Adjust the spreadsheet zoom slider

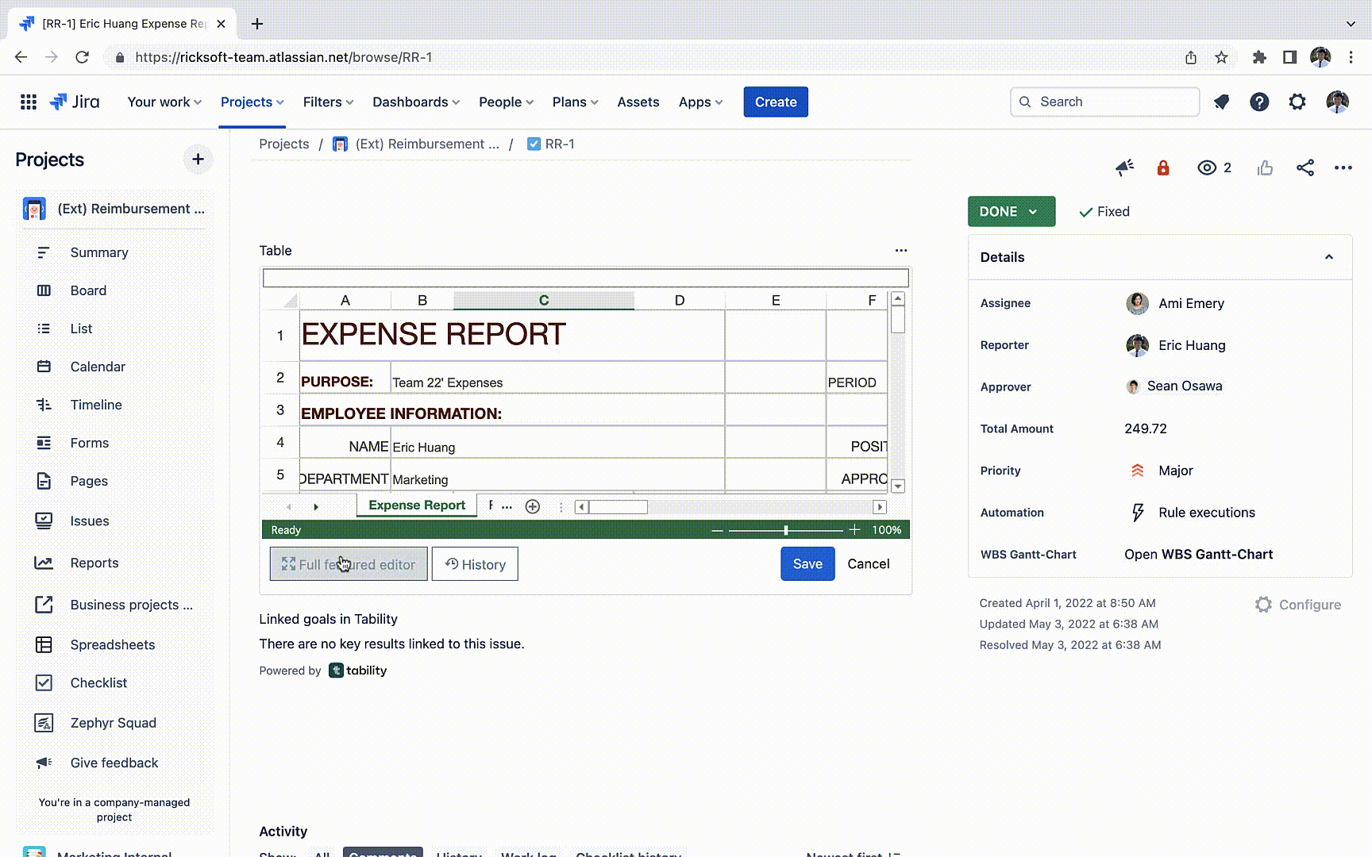(785, 530)
